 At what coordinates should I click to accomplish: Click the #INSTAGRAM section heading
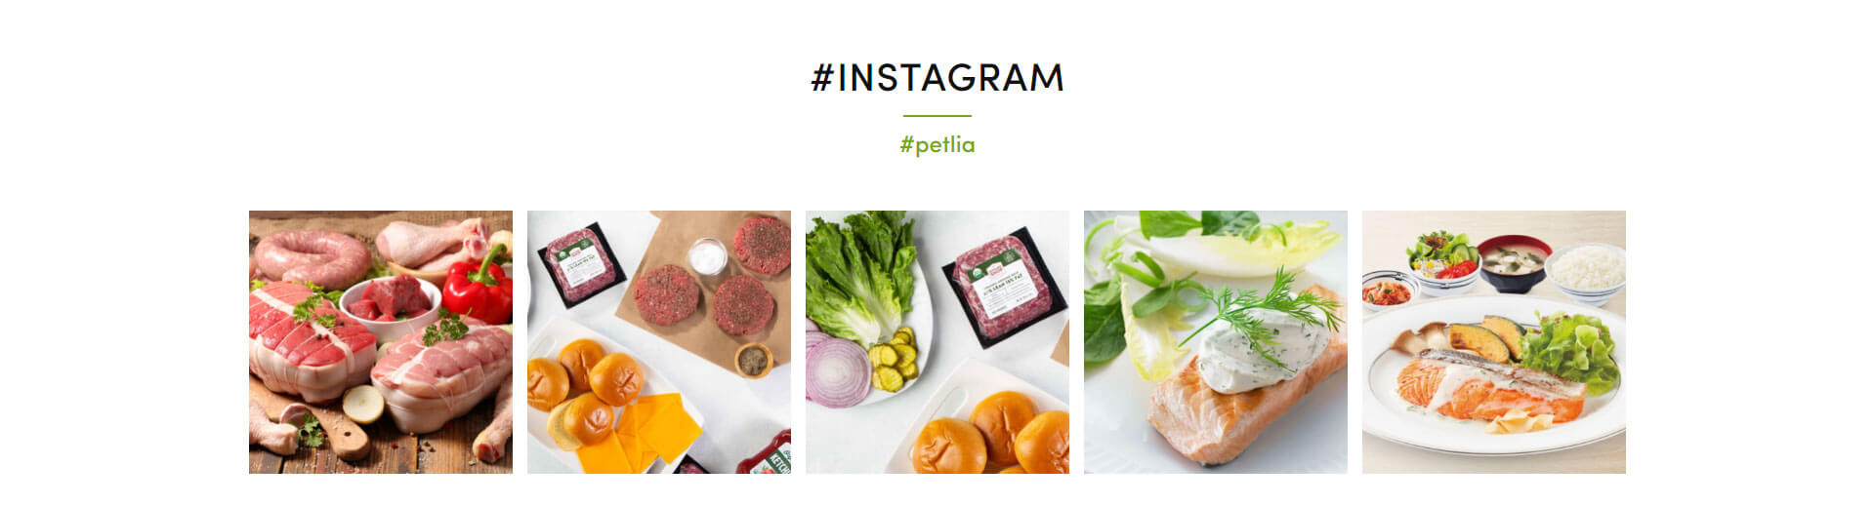(x=937, y=77)
